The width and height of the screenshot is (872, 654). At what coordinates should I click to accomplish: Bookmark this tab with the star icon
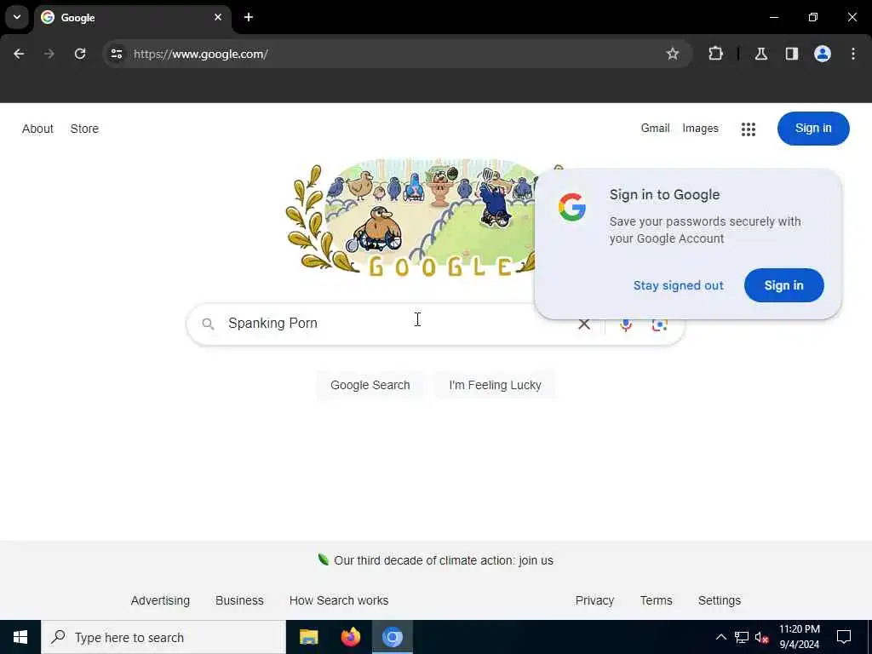click(x=673, y=54)
